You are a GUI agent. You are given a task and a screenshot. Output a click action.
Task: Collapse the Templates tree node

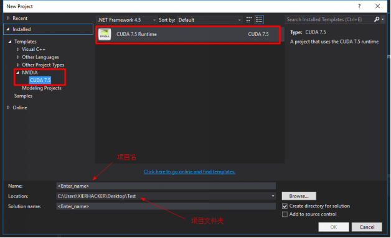pyautogui.click(x=10, y=42)
